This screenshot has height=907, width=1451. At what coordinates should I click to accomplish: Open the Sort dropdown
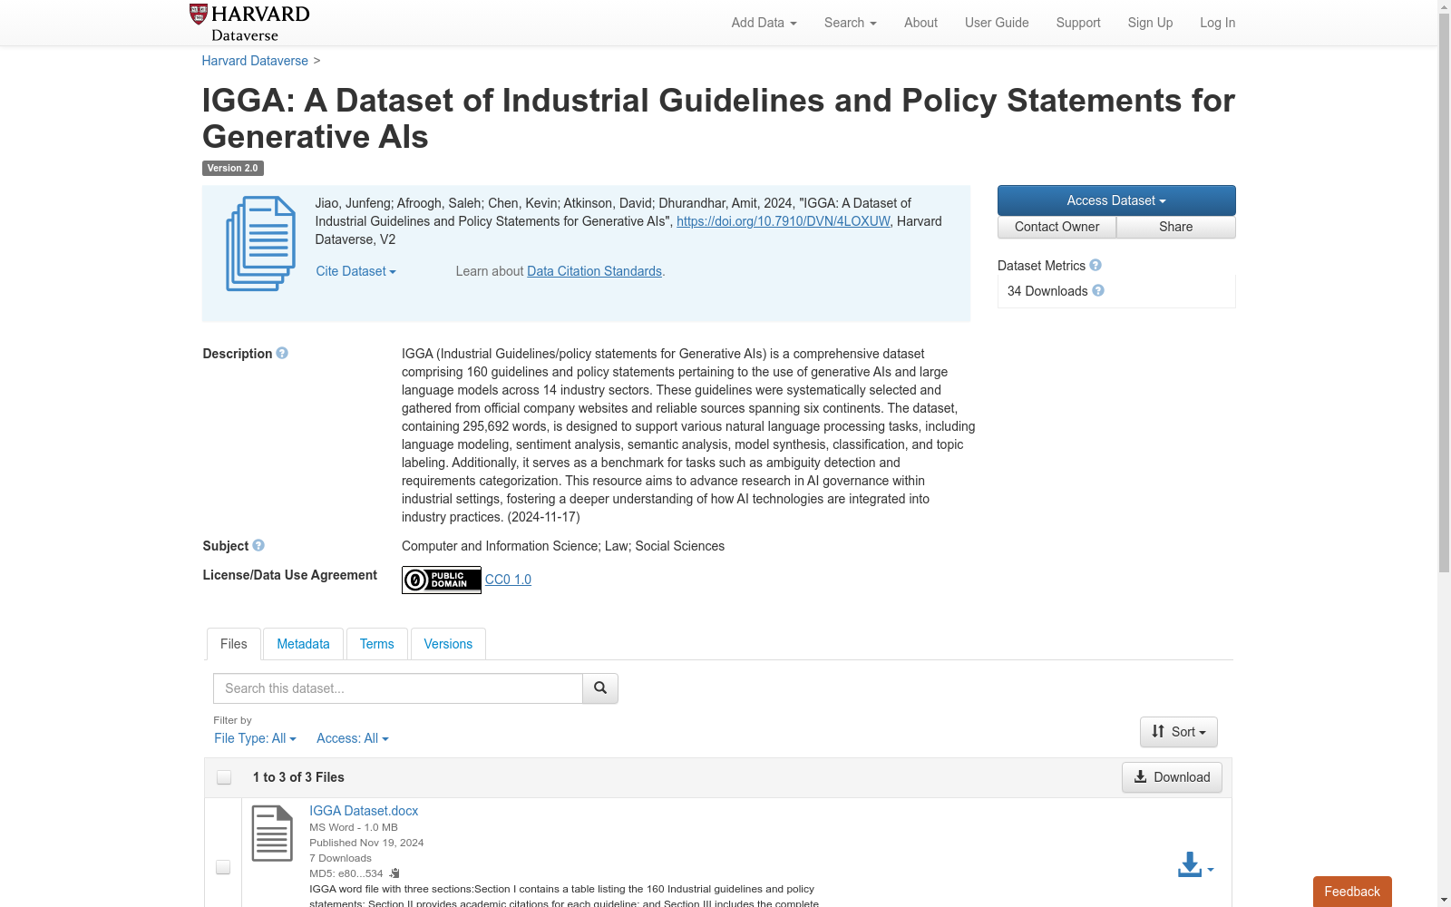[1179, 732]
